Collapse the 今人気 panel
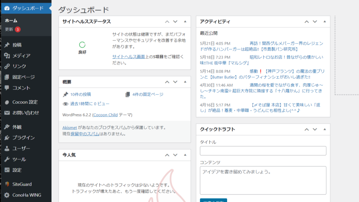This screenshot has height=202, width=359. [x=185, y=155]
